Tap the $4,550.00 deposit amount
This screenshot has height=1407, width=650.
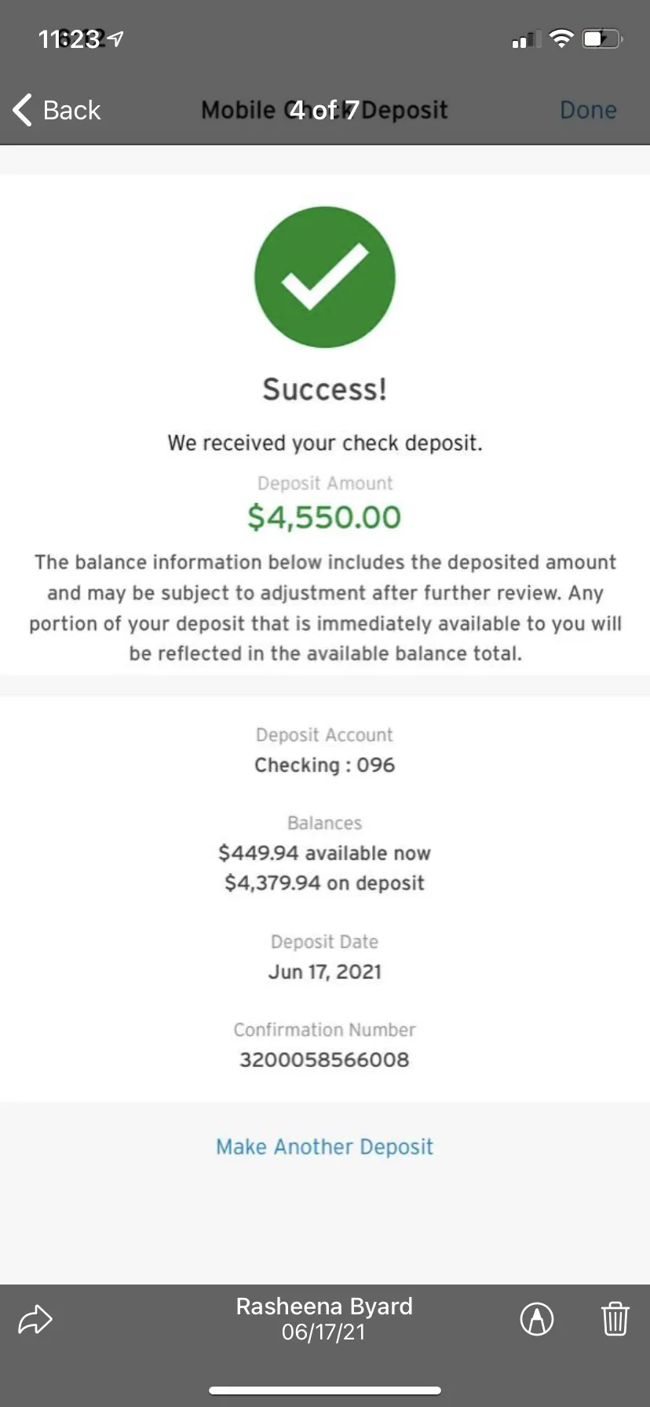[324, 517]
